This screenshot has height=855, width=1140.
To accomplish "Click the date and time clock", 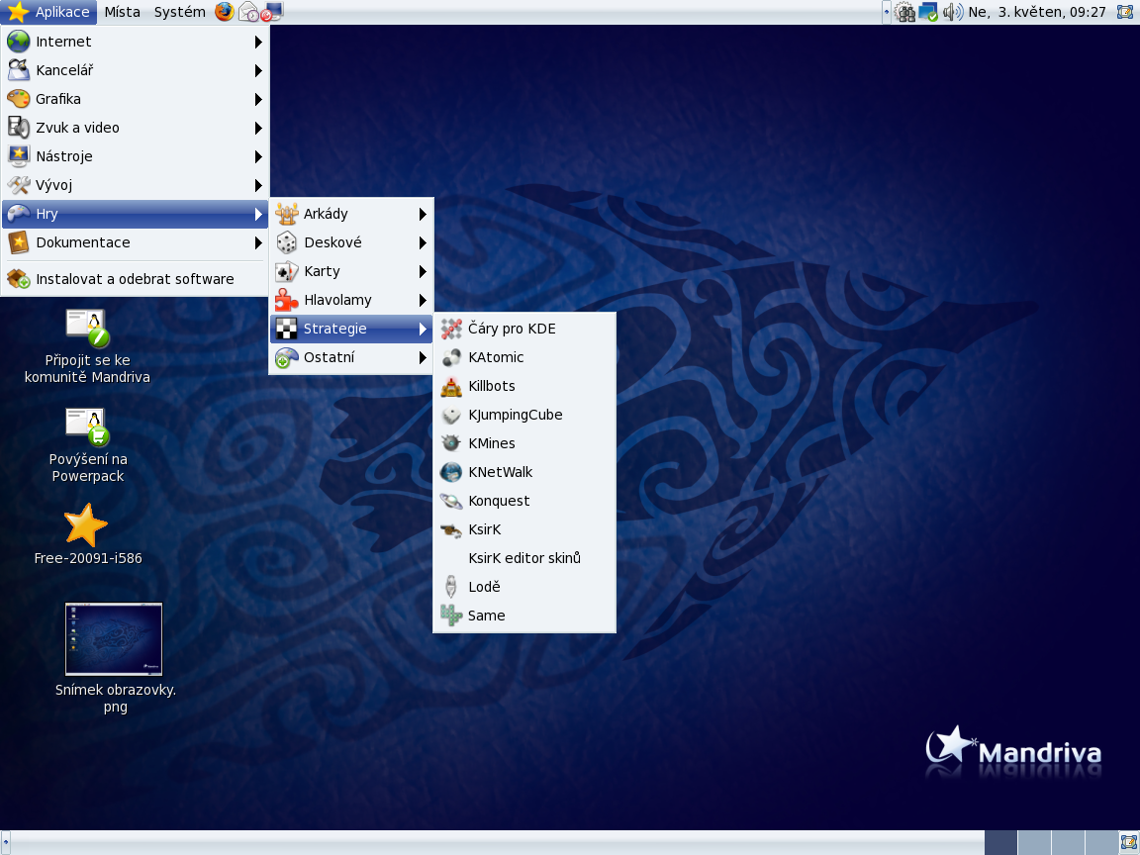I will click(1037, 12).
